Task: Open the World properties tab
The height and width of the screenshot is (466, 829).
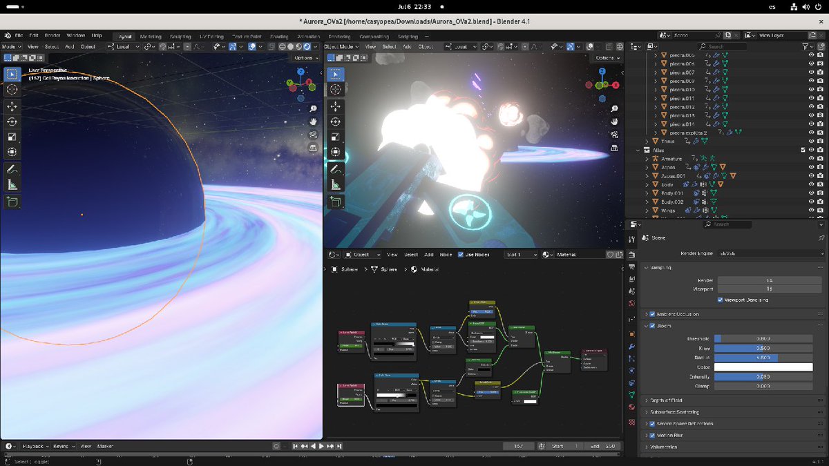Action: (632, 303)
